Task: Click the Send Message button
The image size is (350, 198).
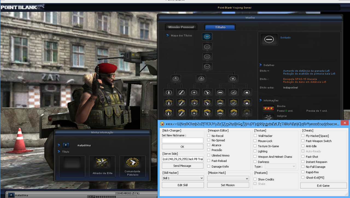Action: click(x=182, y=166)
